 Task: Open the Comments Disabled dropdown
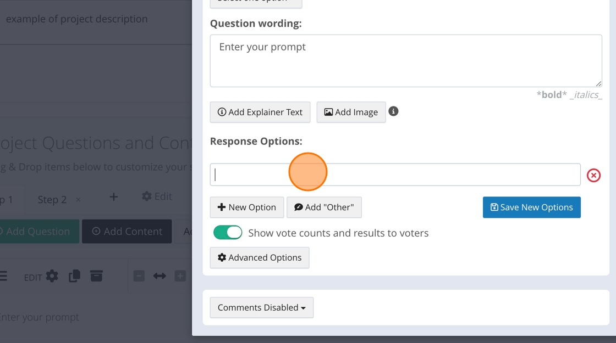point(261,307)
